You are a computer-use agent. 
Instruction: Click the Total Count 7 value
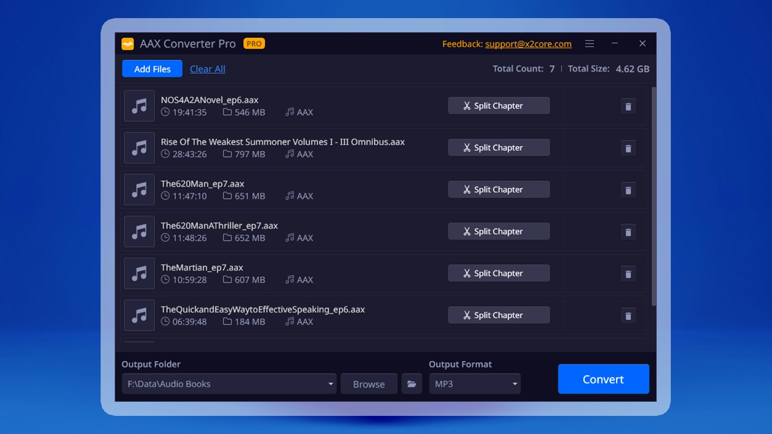point(552,69)
